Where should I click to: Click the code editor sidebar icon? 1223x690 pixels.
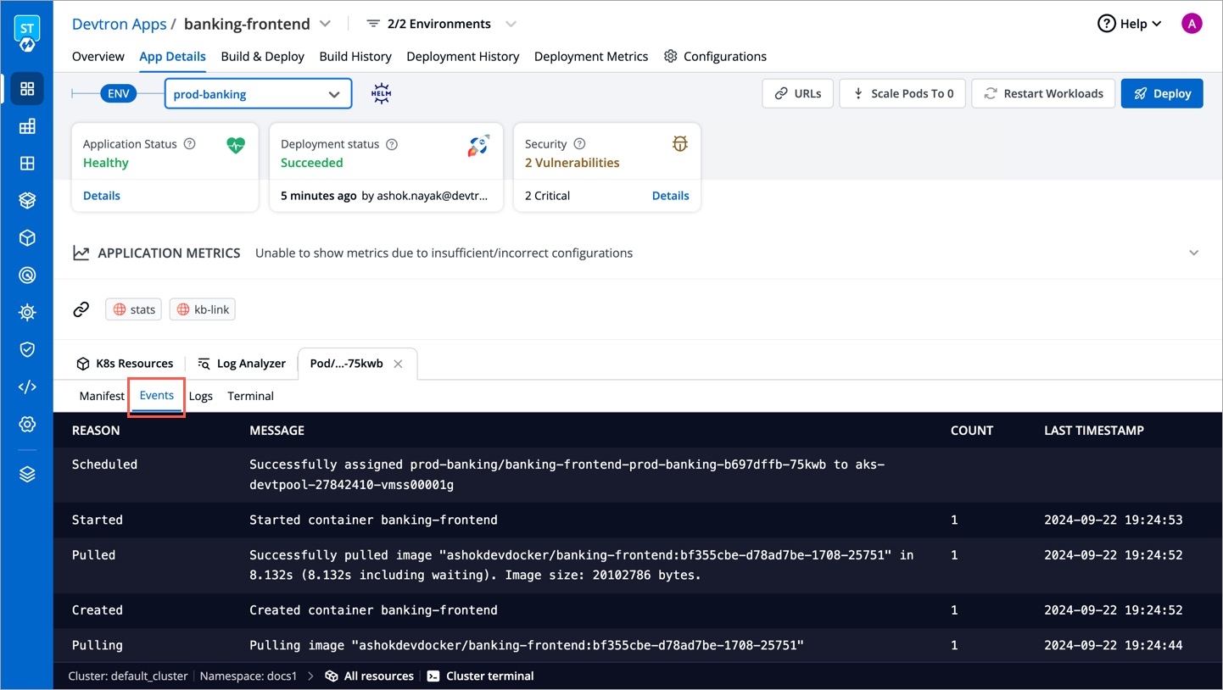[27, 387]
